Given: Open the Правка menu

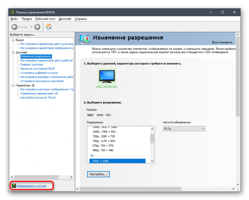Looking at the screenshot, I should pos(26,19).
